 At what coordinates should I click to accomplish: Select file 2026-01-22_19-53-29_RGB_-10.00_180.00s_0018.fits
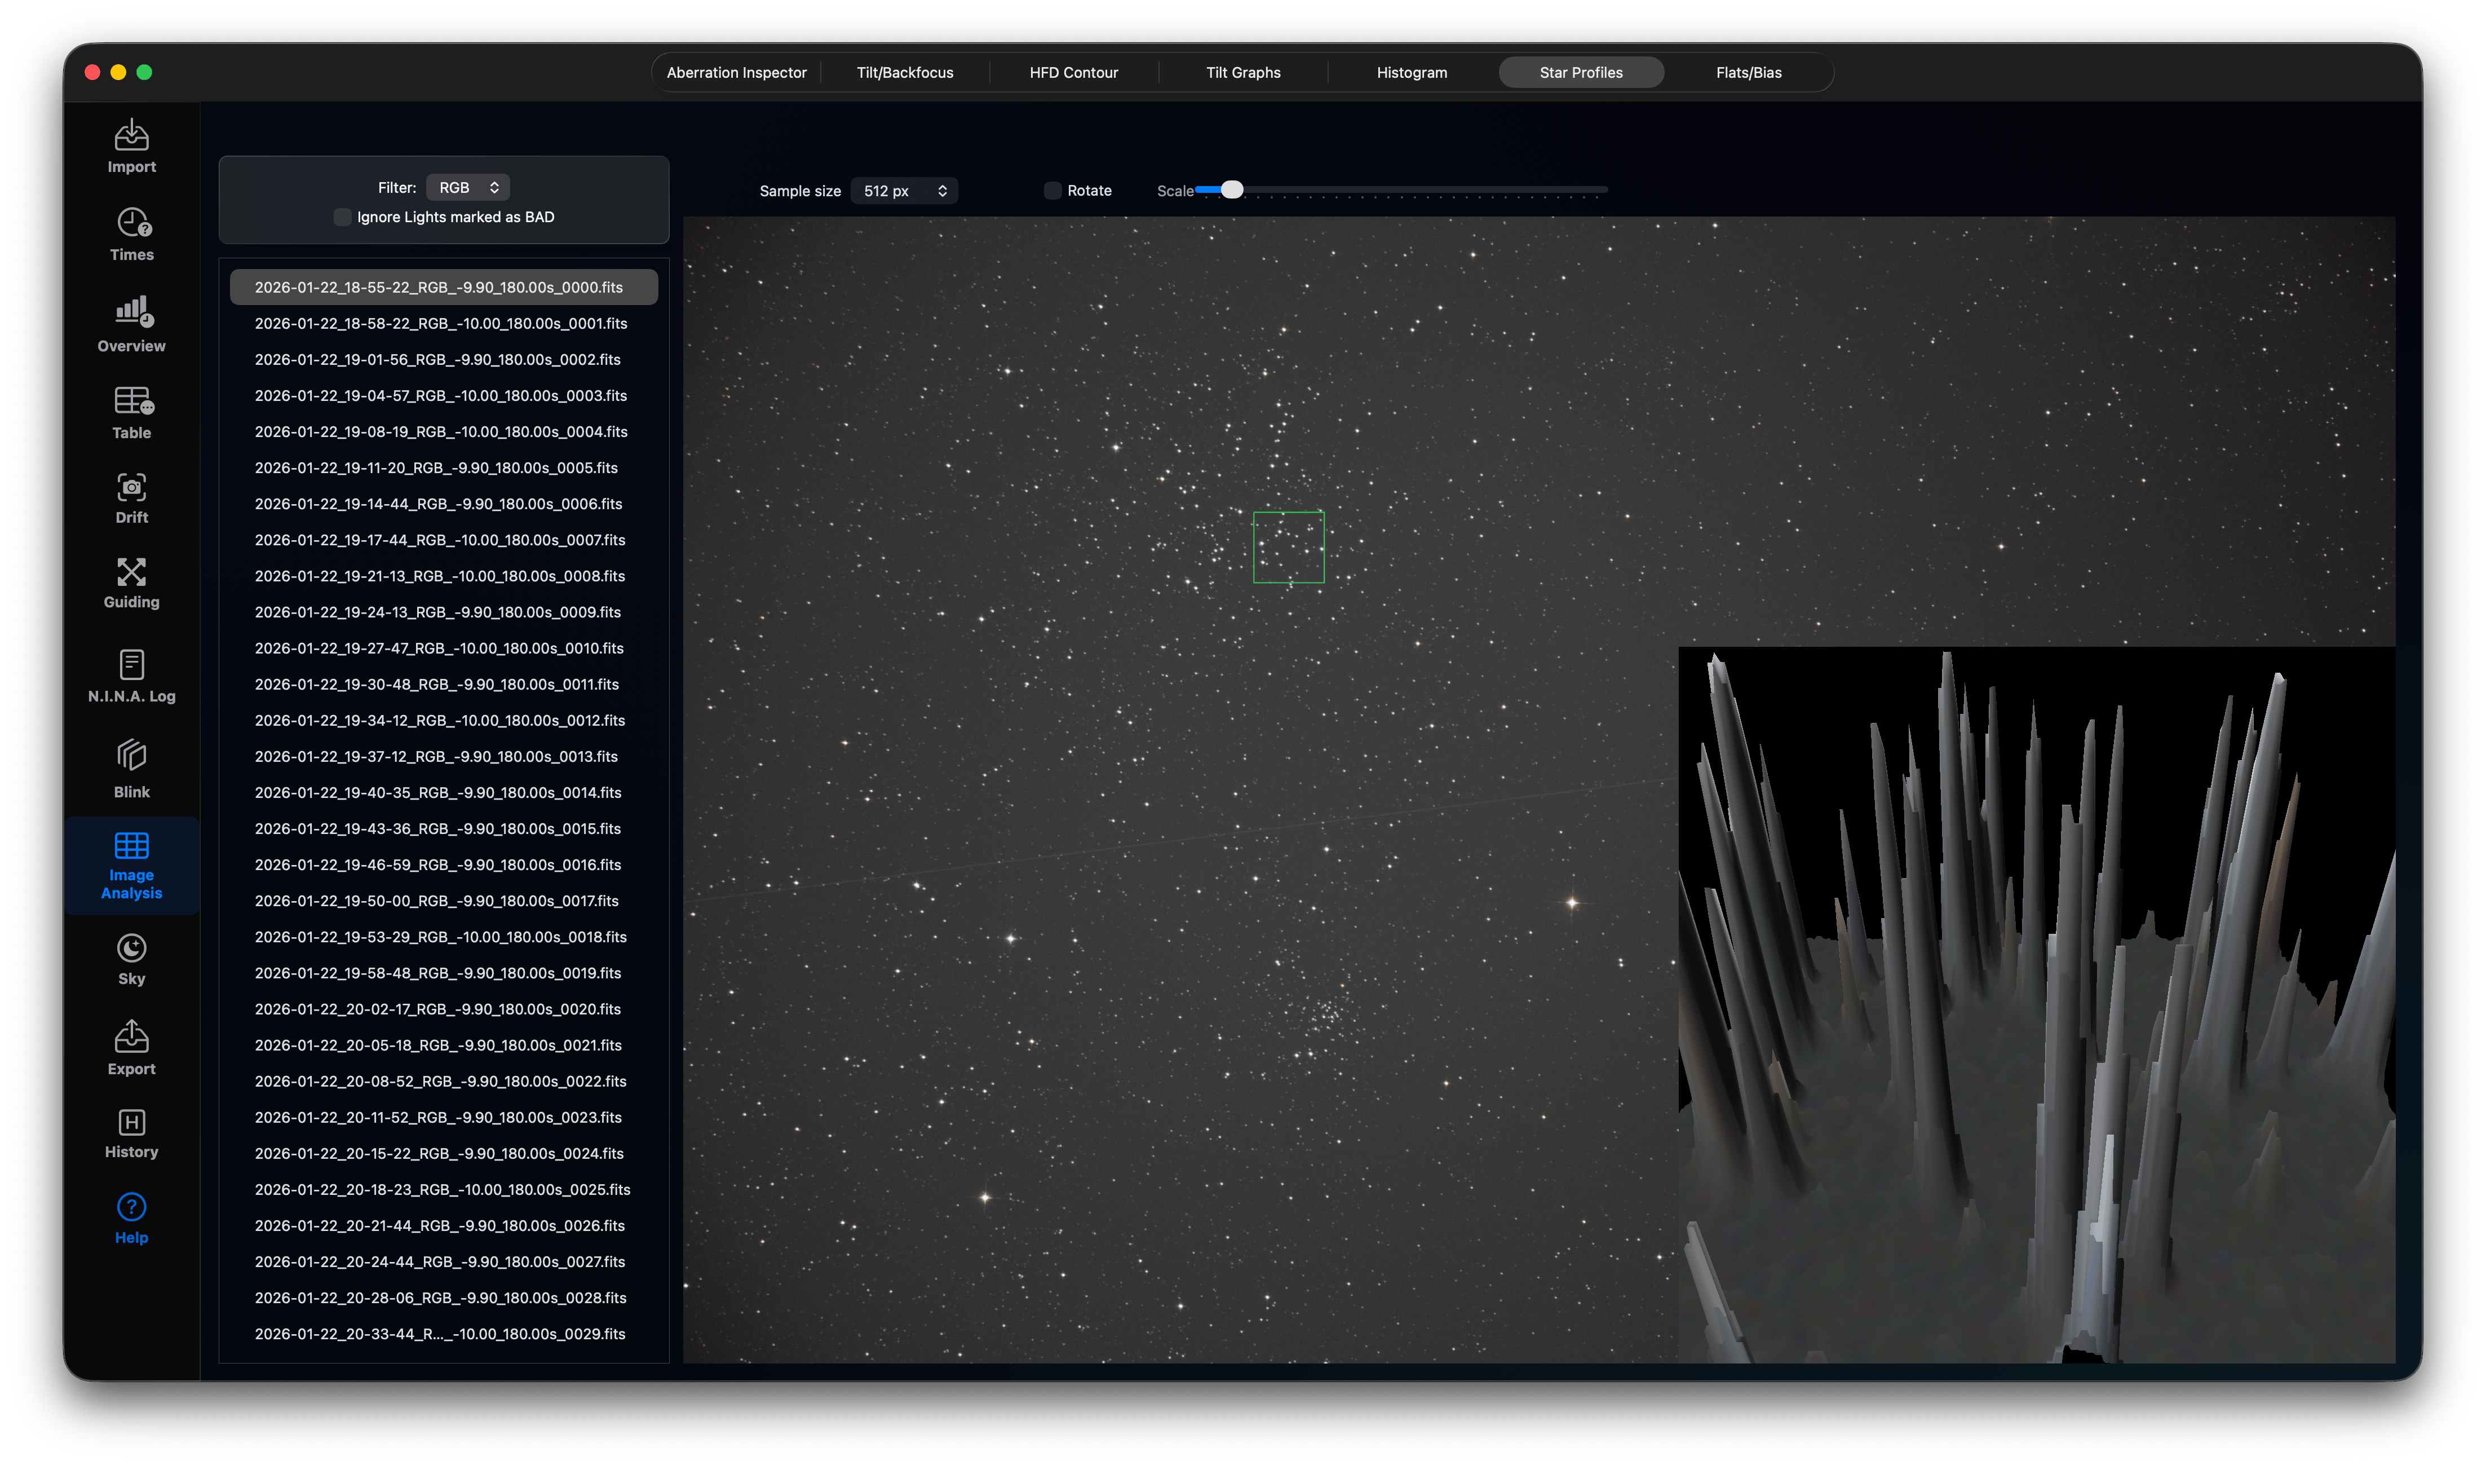coord(443,937)
